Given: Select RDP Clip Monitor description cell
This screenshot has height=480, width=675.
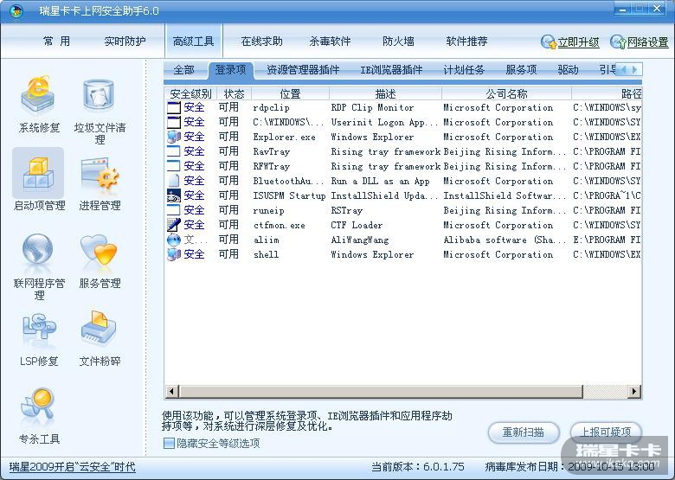Looking at the screenshot, I should point(372,107).
